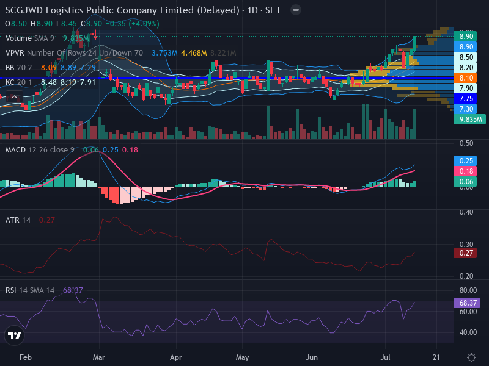Screen dimensions: 489x366
Task: Select the MACD 12 26 close 9 legend
Action: click(40, 150)
